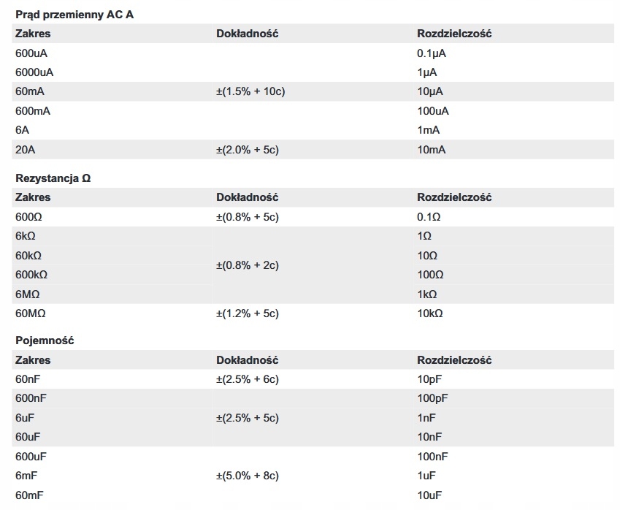
Task: Click the "Pojemność" section heading
Action: click(45, 340)
